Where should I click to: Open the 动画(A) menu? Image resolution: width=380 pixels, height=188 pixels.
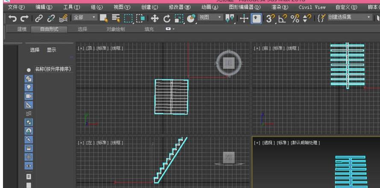click(x=210, y=7)
